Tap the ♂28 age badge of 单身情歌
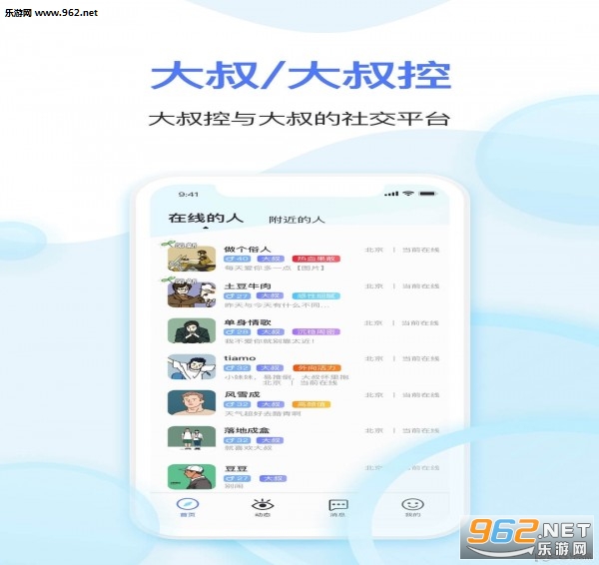 click(x=238, y=332)
